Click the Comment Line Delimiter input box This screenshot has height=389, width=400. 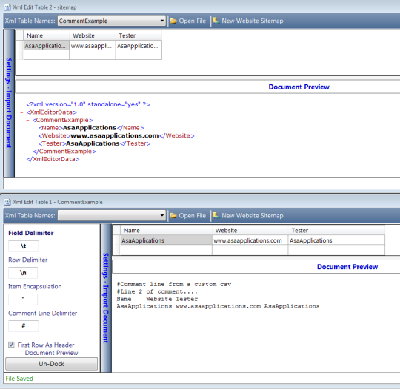click(24, 326)
